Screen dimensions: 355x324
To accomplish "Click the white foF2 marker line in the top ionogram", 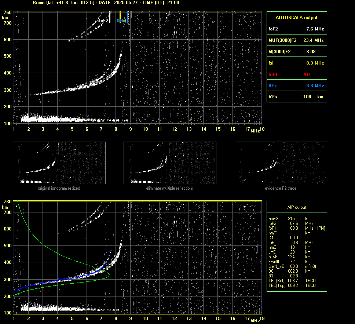I will point(110,17).
